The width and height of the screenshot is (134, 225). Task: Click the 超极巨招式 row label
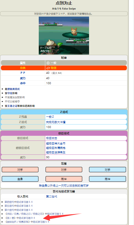(x=23, y=148)
